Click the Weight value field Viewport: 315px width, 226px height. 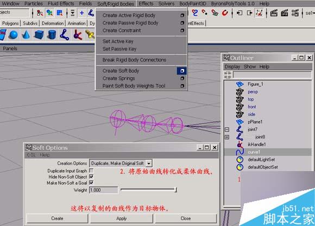pos(103,190)
